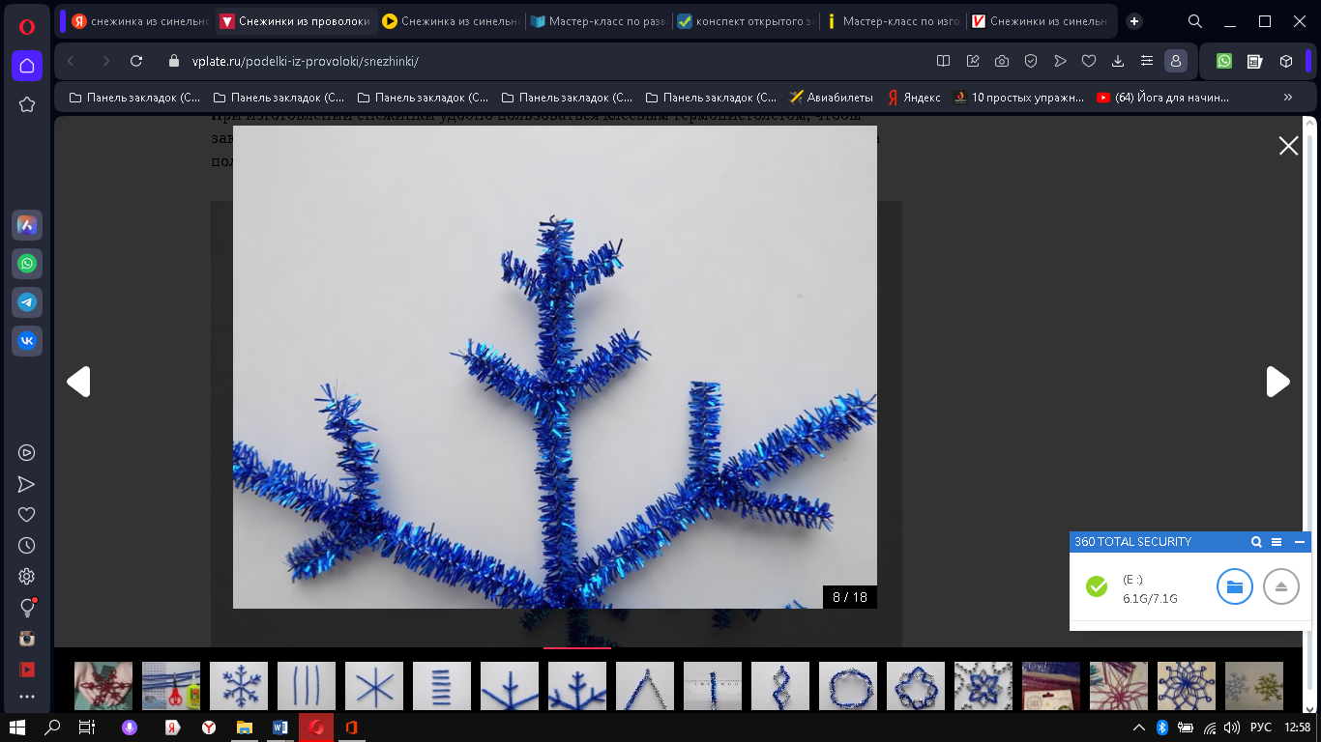
Task: Open the sidebar three-dots setup menu
Action: pyautogui.click(x=27, y=697)
